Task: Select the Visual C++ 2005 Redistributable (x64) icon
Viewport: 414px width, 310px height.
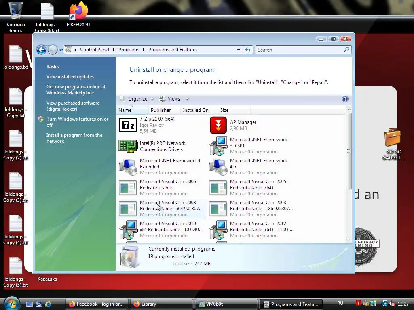Action: [218, 188]
